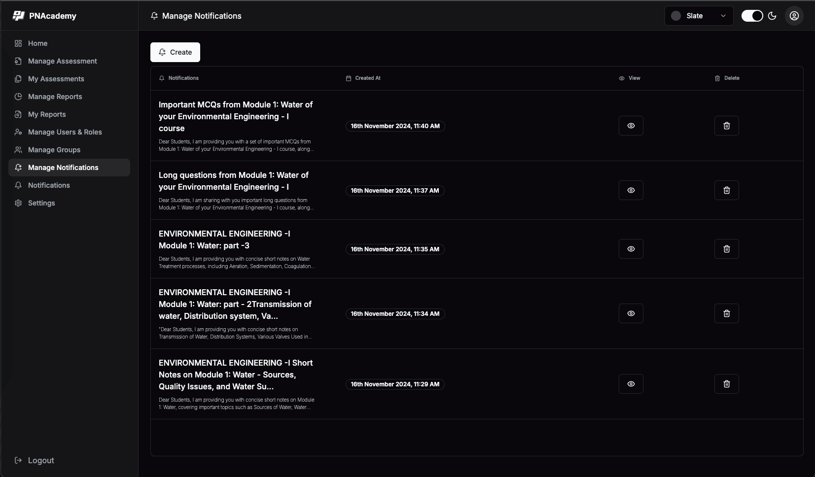815x477 pixels.
Task: Go to Manage Assessment page
Action: click(63, 61)
